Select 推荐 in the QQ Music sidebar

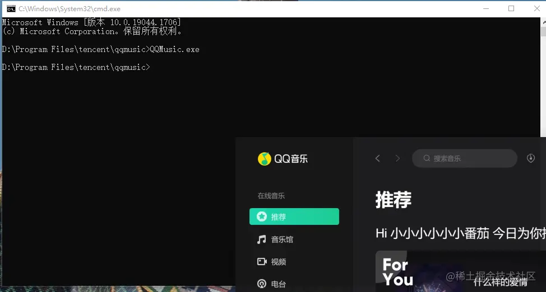(294, 216)
